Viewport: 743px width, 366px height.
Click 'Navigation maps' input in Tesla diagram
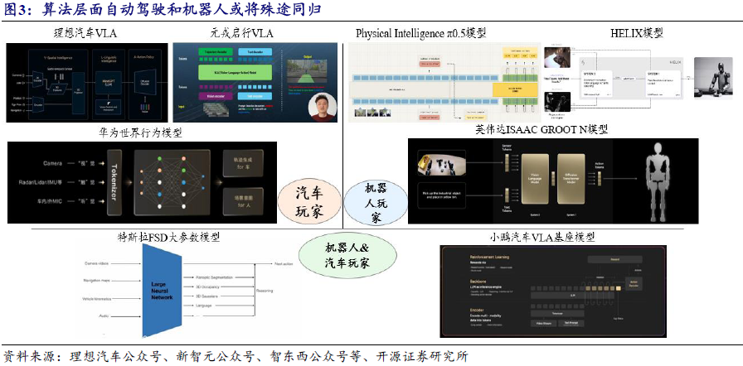(x=97, y=281)
